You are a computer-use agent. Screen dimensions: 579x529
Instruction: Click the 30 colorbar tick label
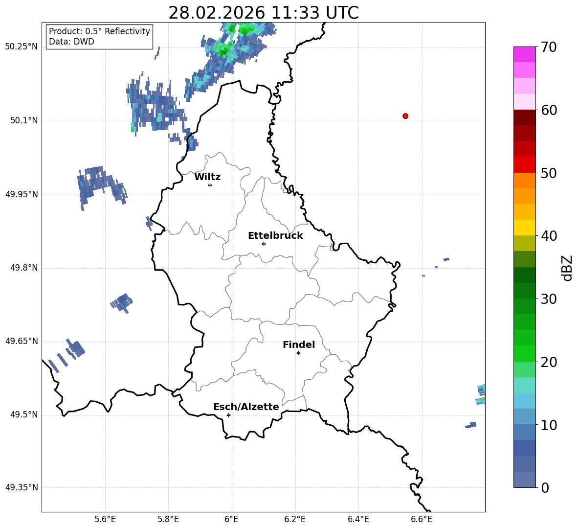tap(549, 299)
